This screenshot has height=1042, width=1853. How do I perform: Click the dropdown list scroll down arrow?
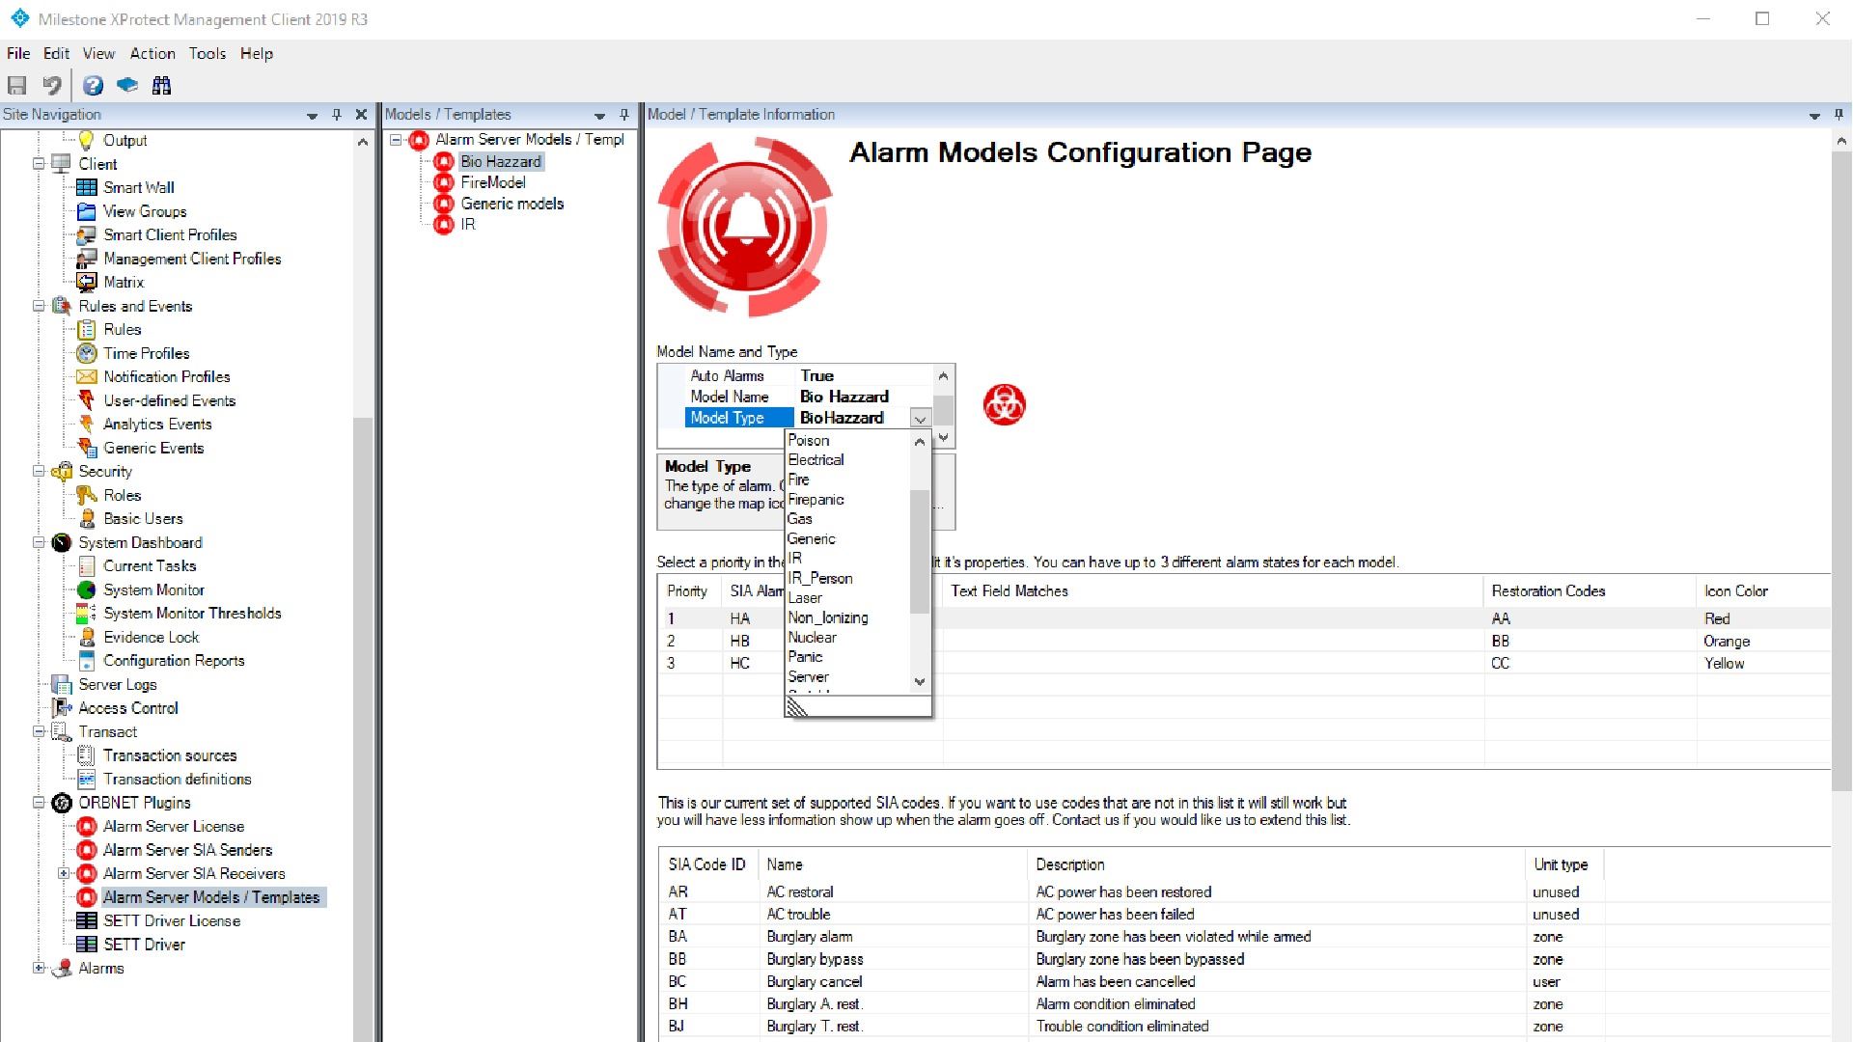coord(920,681)
